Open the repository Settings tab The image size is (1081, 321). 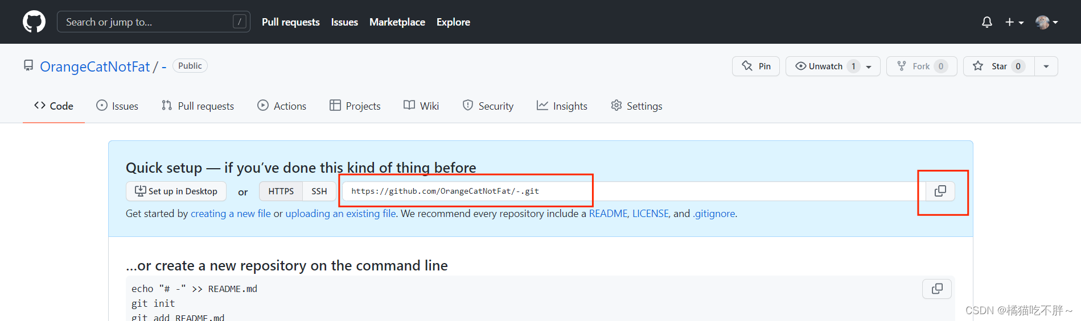point(636,106)
